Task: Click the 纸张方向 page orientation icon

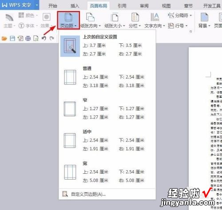Action: (x=91, y=17)
